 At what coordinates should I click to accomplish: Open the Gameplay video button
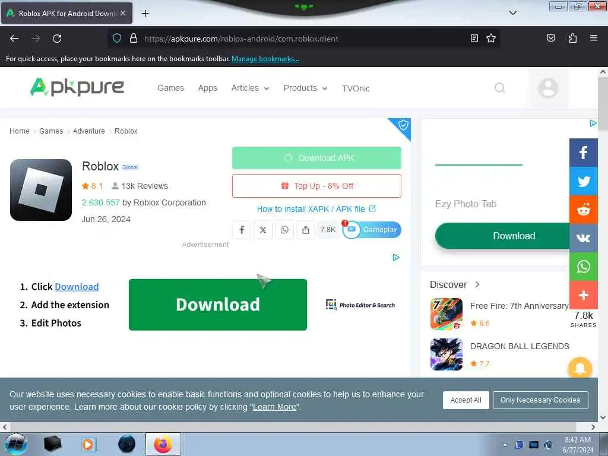(372, 230)
